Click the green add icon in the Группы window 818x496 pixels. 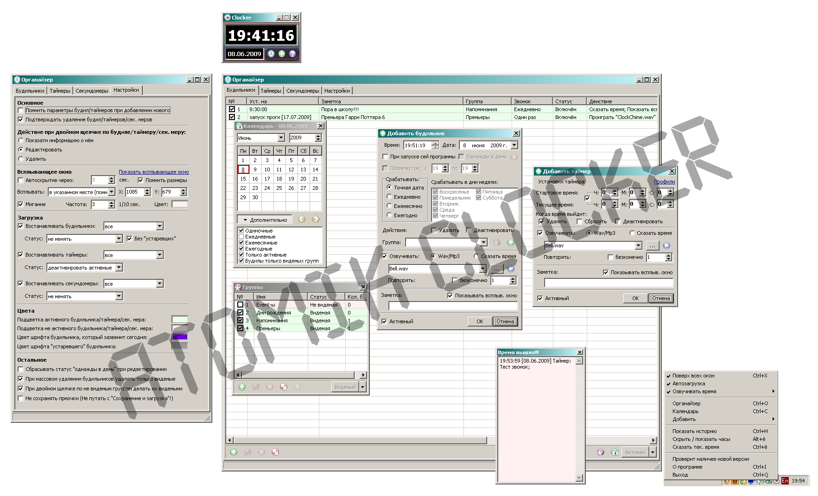pyautogui.click(x=242, y=387)
